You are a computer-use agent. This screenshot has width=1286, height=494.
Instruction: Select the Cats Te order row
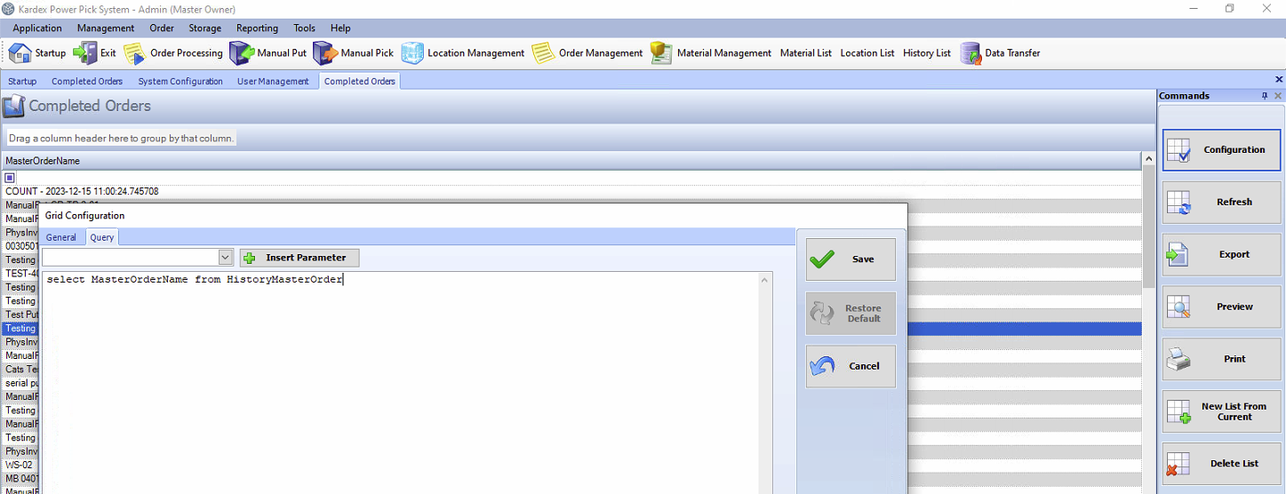20,369
